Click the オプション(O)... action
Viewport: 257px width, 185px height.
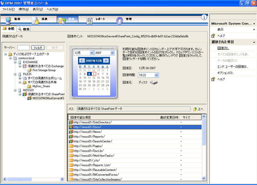226,73
